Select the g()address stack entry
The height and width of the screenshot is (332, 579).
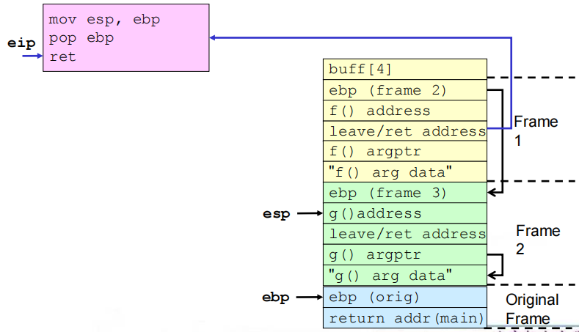[404, 214]
